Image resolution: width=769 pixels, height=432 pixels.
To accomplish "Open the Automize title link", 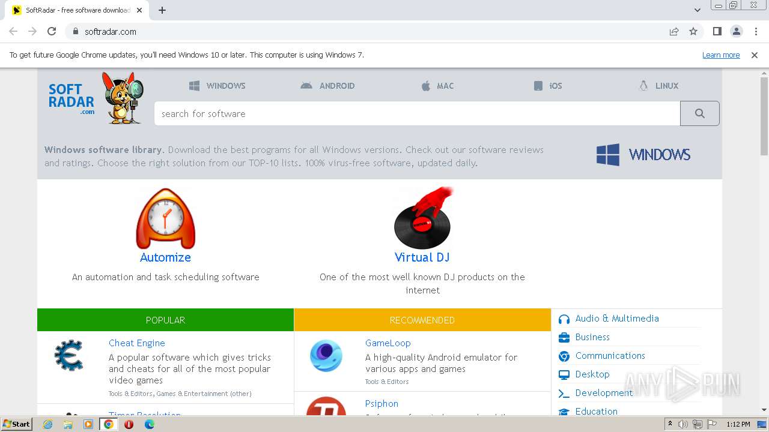I will [165, 257].
